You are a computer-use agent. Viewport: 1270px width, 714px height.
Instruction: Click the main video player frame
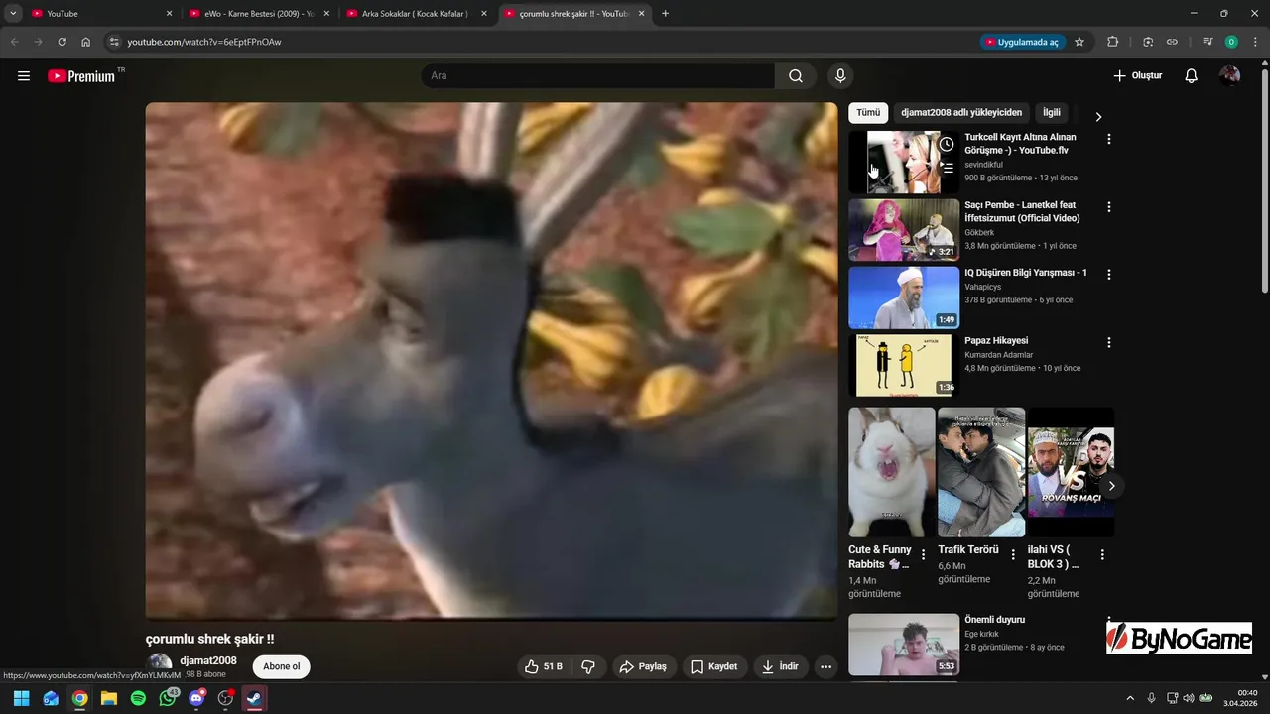491,361
